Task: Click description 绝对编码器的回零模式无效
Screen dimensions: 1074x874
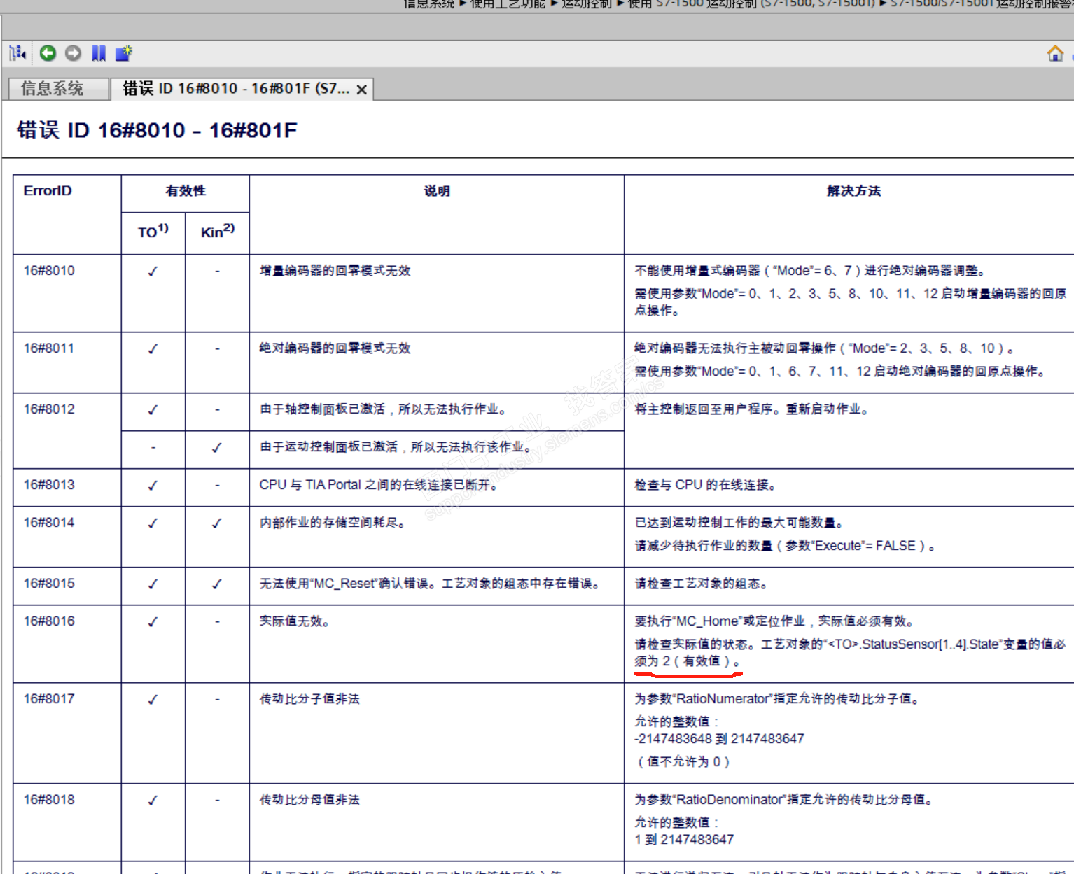Action: pyautogui.click(x=335, y=348)
